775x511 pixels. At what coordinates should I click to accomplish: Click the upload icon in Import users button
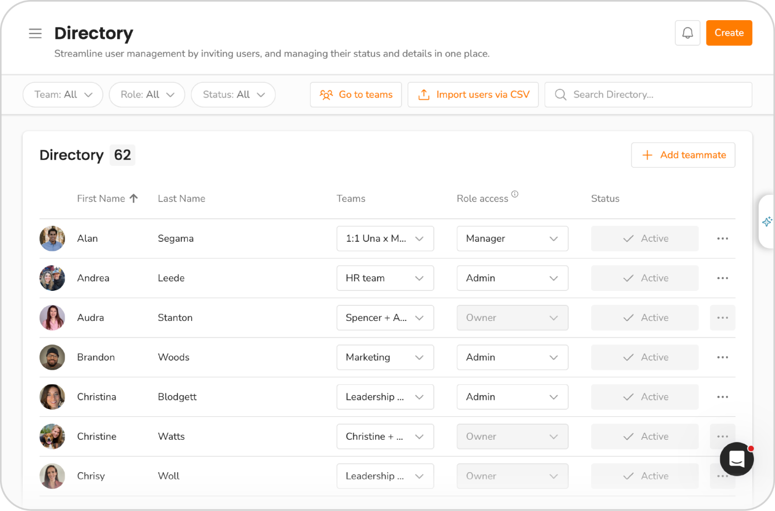(424, 95)
